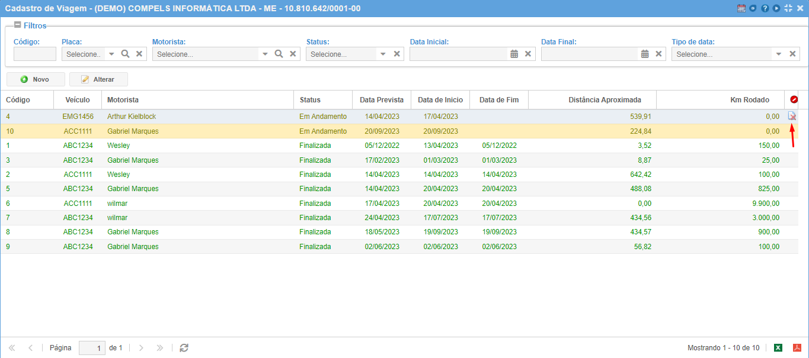809x358 pixels.
Task: Export the list to Excel icon
Action: click(x=778, y=348)
